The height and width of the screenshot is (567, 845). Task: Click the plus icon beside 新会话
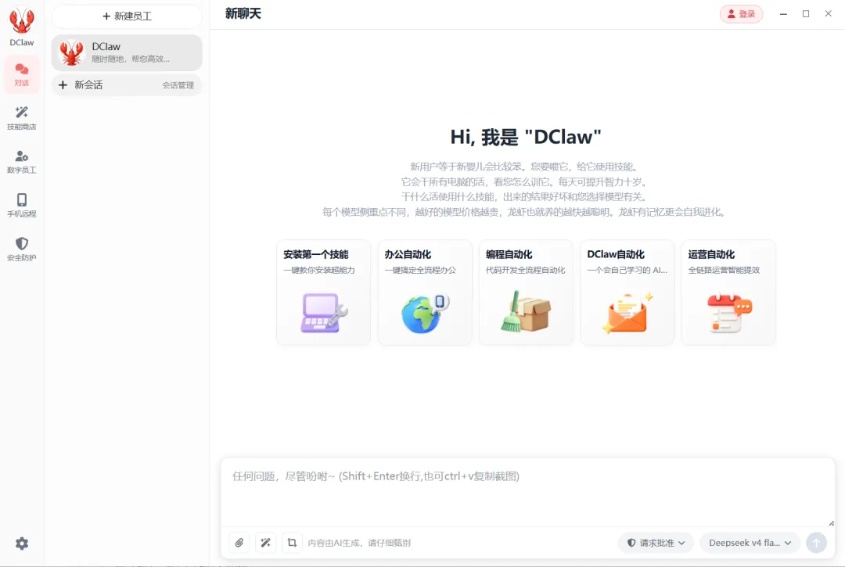coord(63,84)
